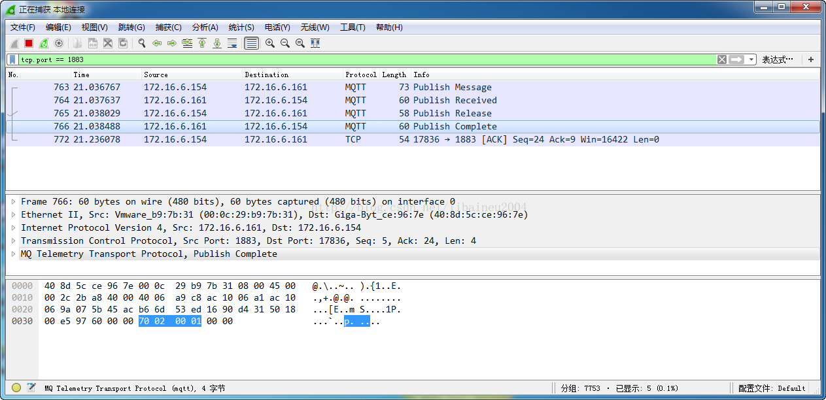
Task: Click the save capture file icon
Action: click(92, 43)
